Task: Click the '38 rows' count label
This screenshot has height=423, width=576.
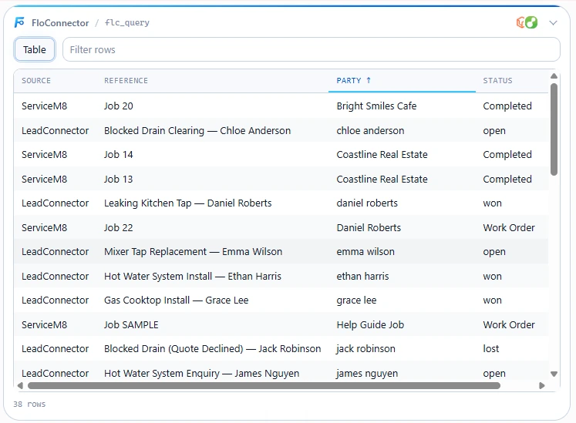Action: [x=29, y=404]
